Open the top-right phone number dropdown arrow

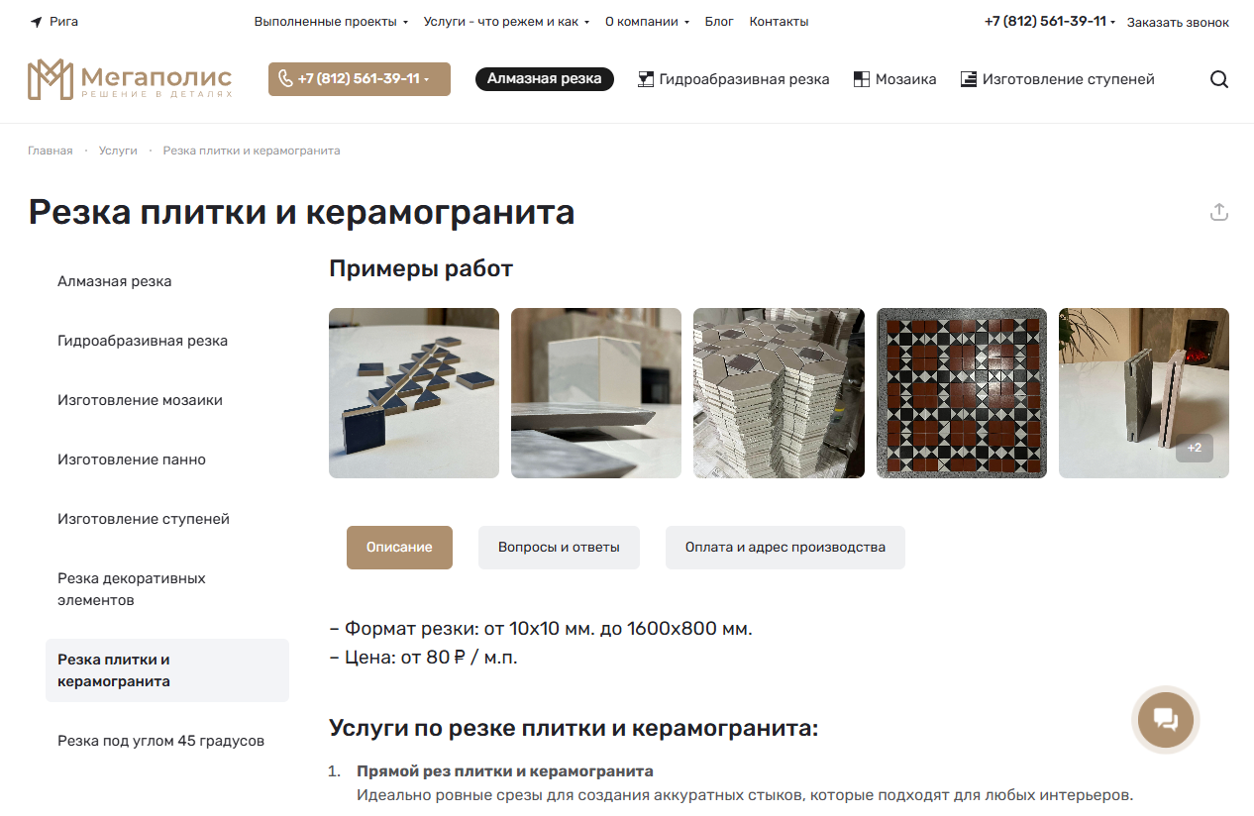(x=1112, y=23)
